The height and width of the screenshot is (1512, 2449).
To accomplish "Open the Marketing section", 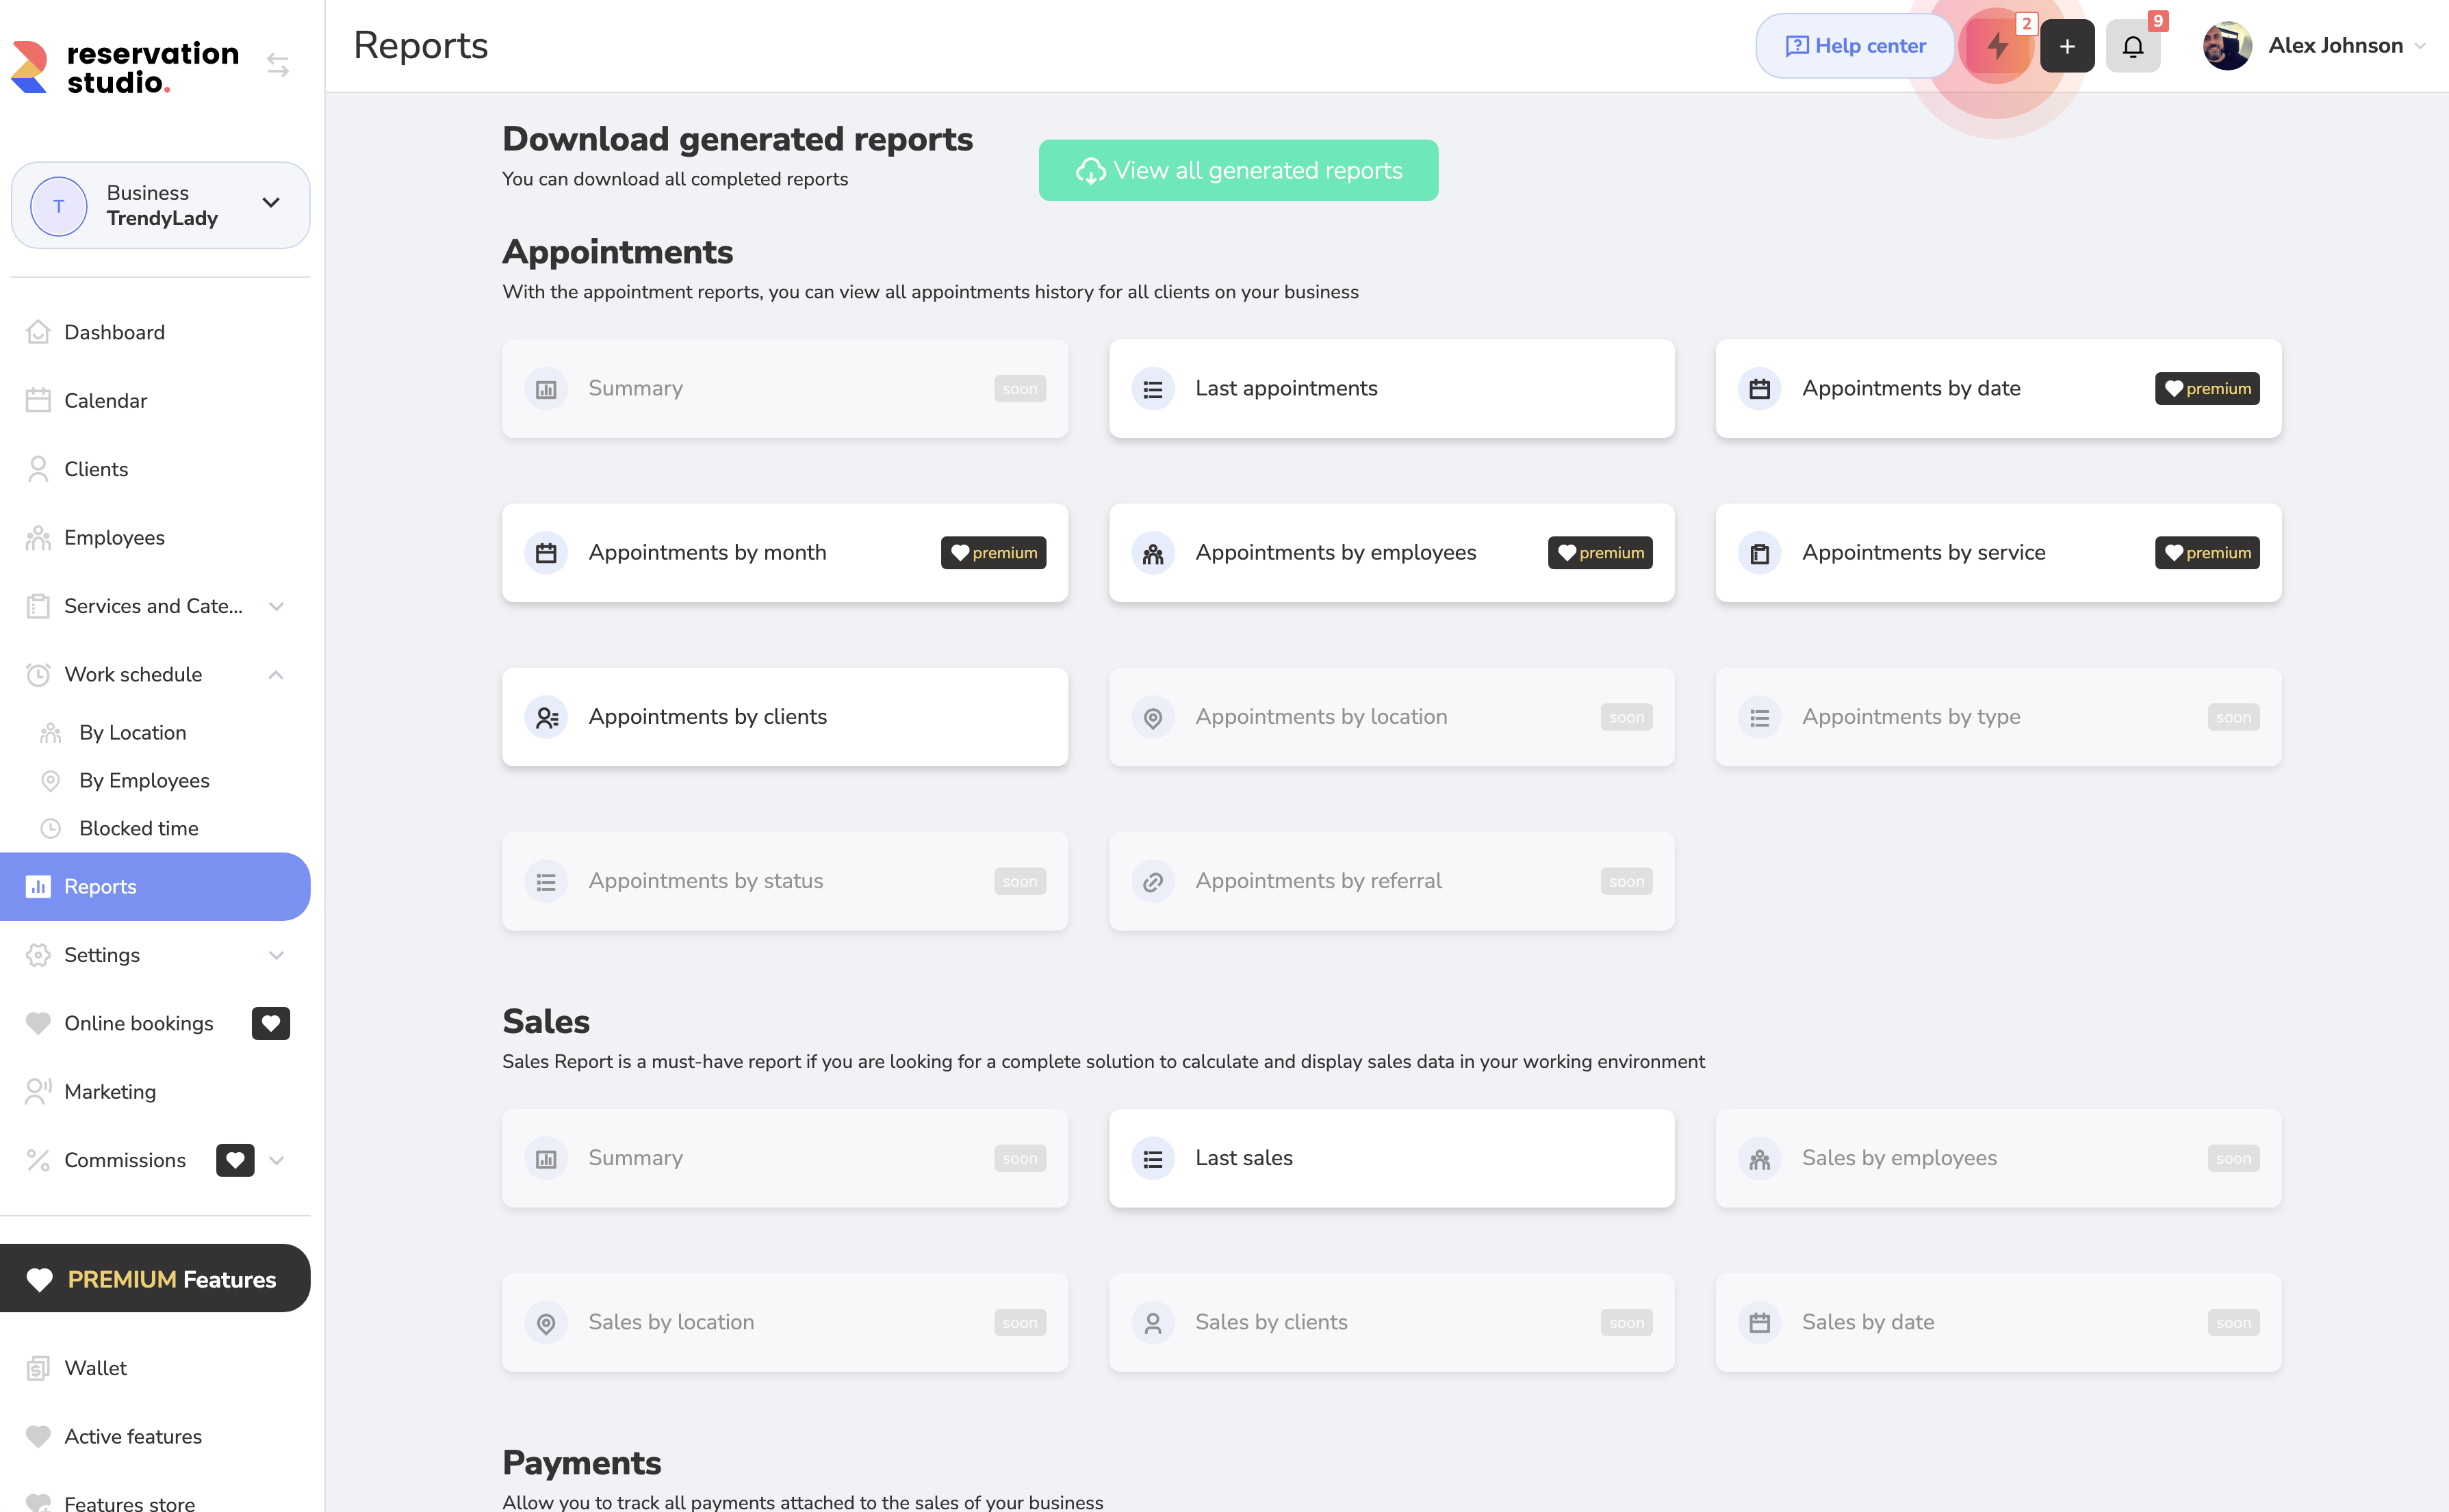I will click(x=110, y=1091).
